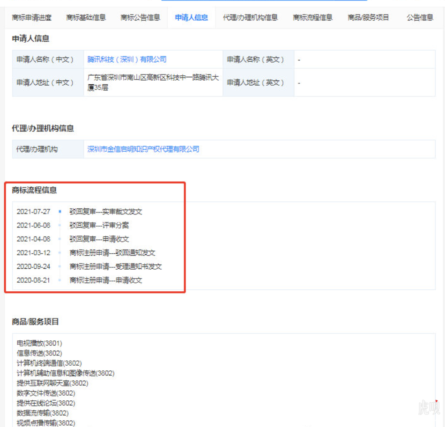Select the 商标注册申请---受理通知书发文 entry
This screenshot has width=445, height=427.
click(116, 266)
